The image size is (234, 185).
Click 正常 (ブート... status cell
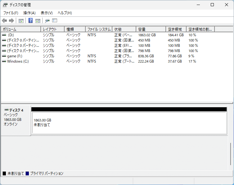coord(124,61)
